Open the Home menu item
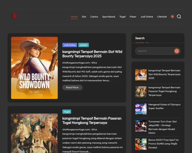Image resolution: width=192 pixels, height=153 pixels. pos(74,17)
